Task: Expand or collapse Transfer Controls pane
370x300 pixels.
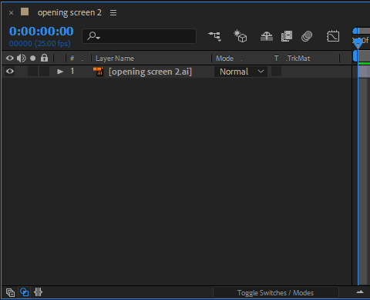Action: (25, 292)
